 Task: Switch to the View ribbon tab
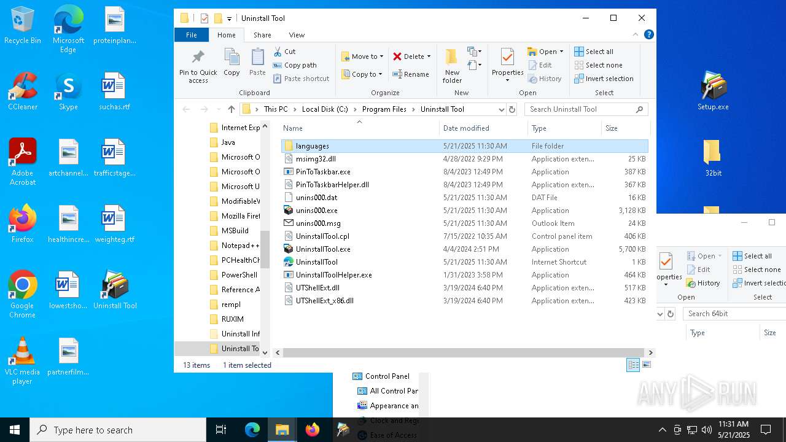297,35
